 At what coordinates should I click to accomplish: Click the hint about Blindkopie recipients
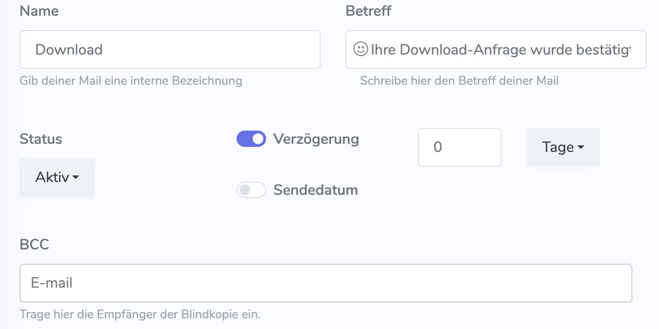pyautogui.click(x=140, y=314)
